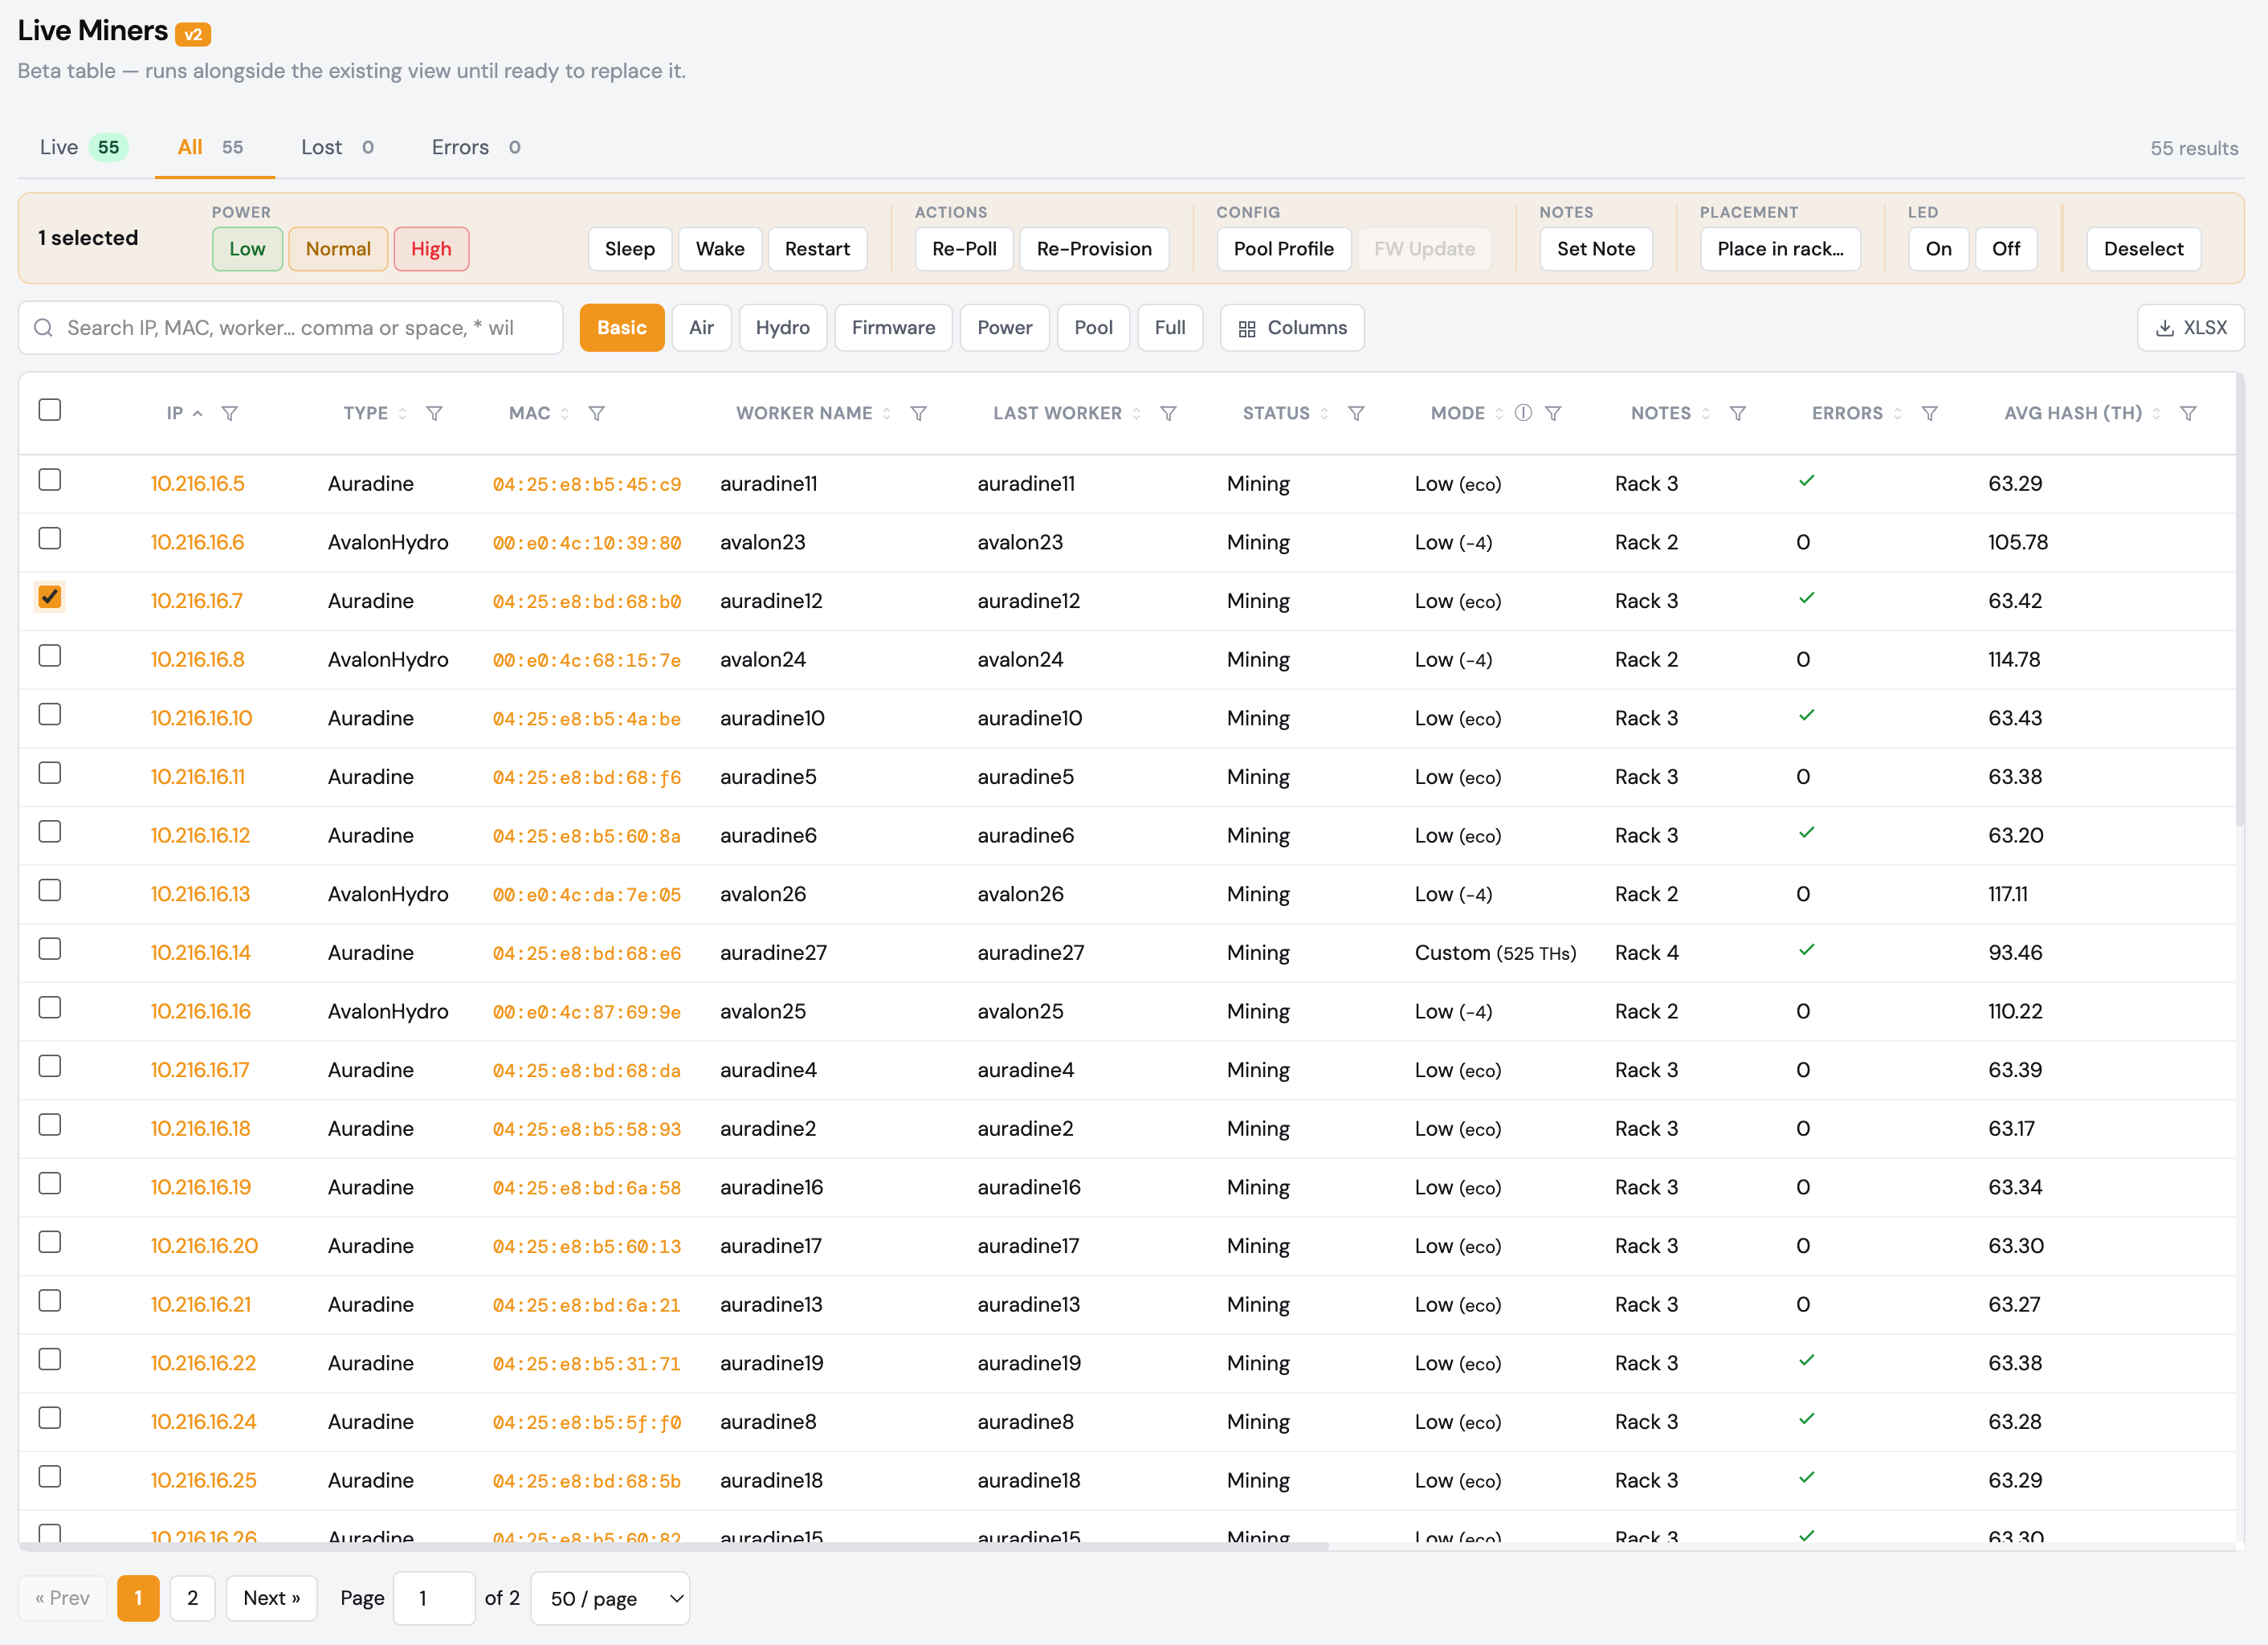Set power to Low
The image size is (2268, 1645).
(247, 249)
